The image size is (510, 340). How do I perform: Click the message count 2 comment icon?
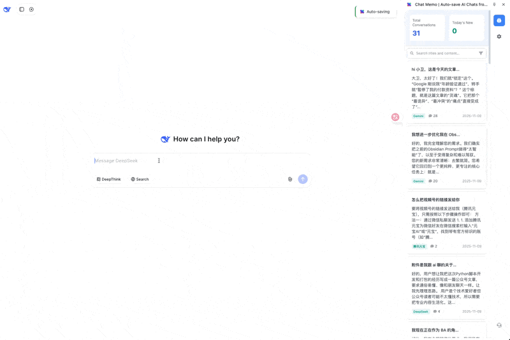(433, 246)
